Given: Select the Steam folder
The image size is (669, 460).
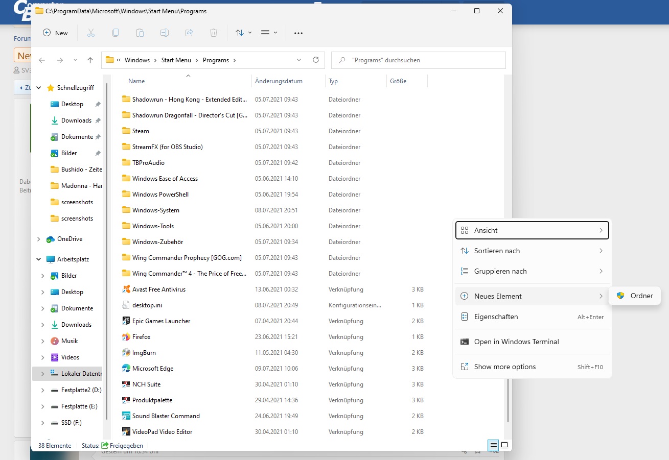Looking at the screenshot, I should coord(141,131).
